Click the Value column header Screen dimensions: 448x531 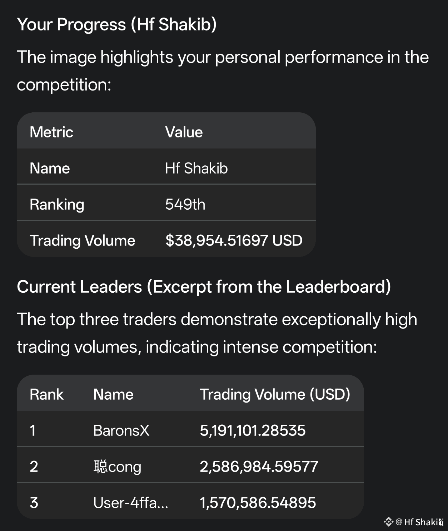click(x=184, y=132)
